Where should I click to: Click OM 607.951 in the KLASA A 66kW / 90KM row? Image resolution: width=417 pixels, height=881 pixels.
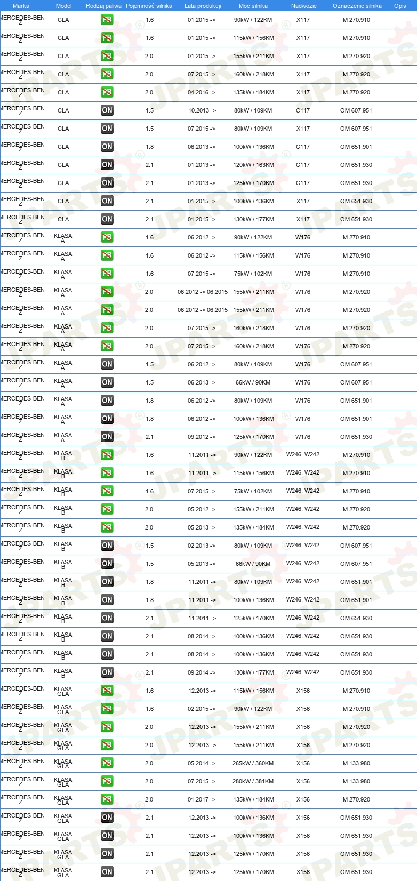[356, 382]
